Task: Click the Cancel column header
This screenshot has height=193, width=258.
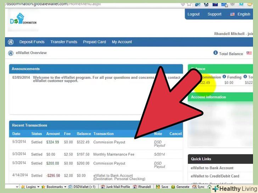Action: 175,134
